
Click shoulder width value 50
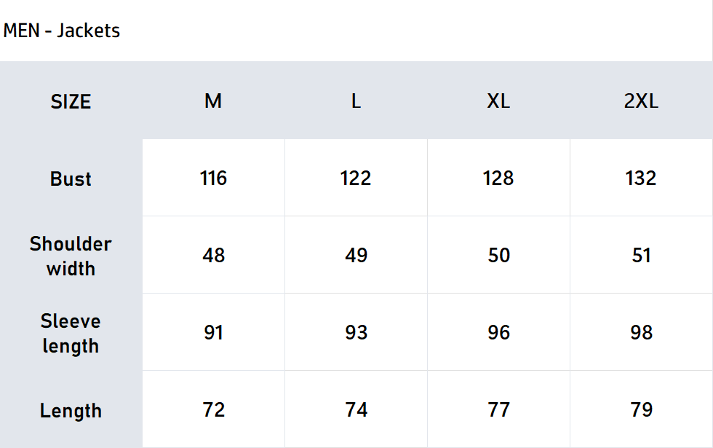pos(498,255)
